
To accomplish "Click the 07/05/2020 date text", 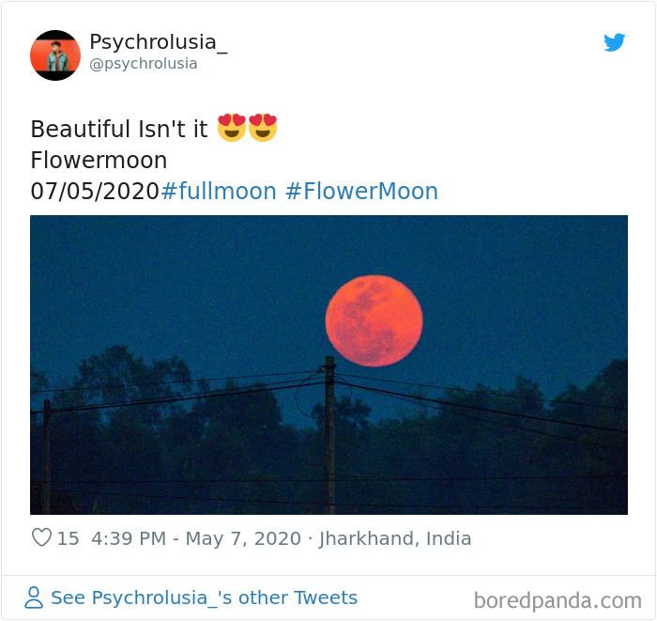I will 95,192.
